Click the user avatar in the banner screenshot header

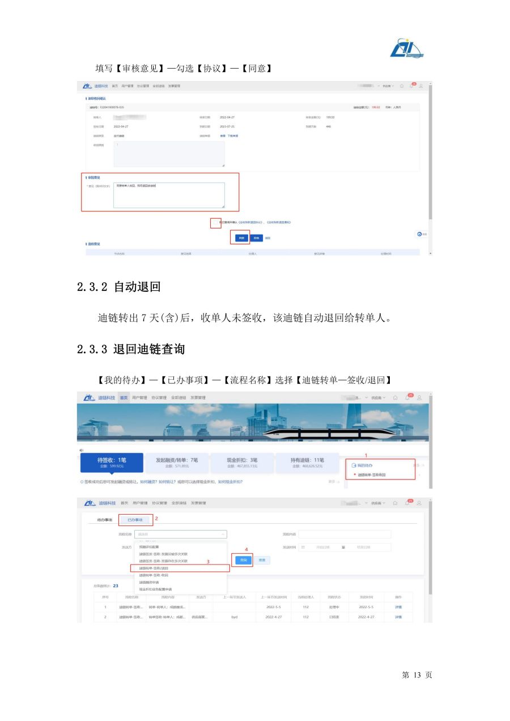point(419,397)
